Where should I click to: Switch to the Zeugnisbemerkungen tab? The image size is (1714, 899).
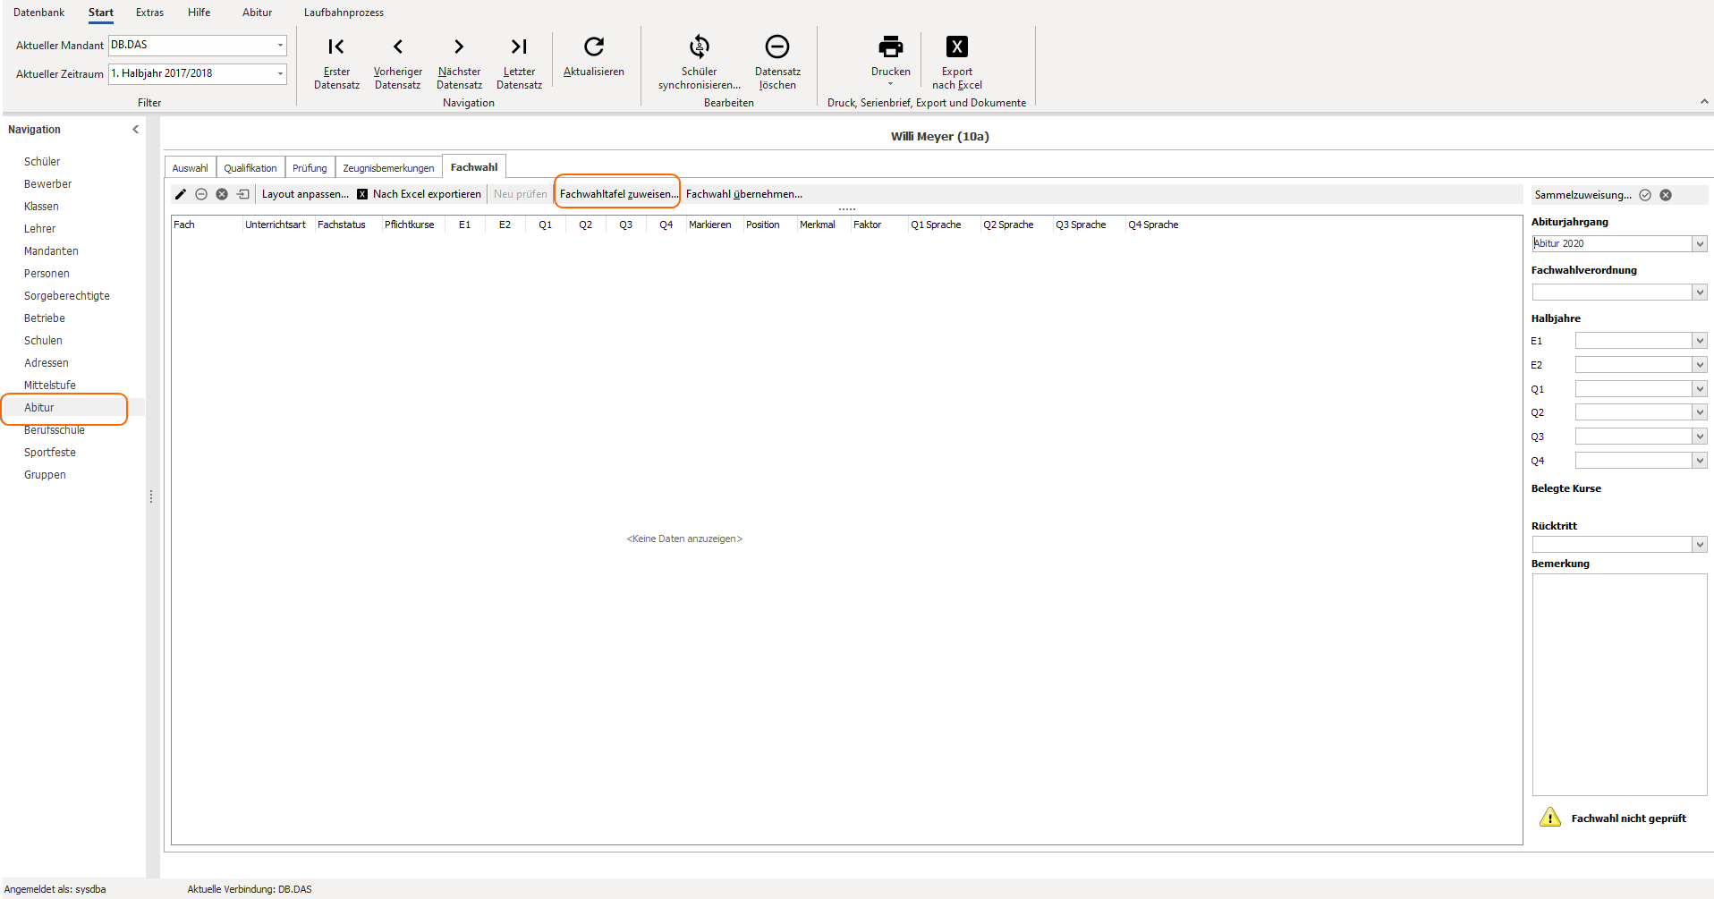click(x=388, y=168)
